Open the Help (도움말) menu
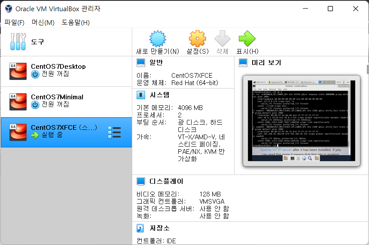 click(76, 23)
